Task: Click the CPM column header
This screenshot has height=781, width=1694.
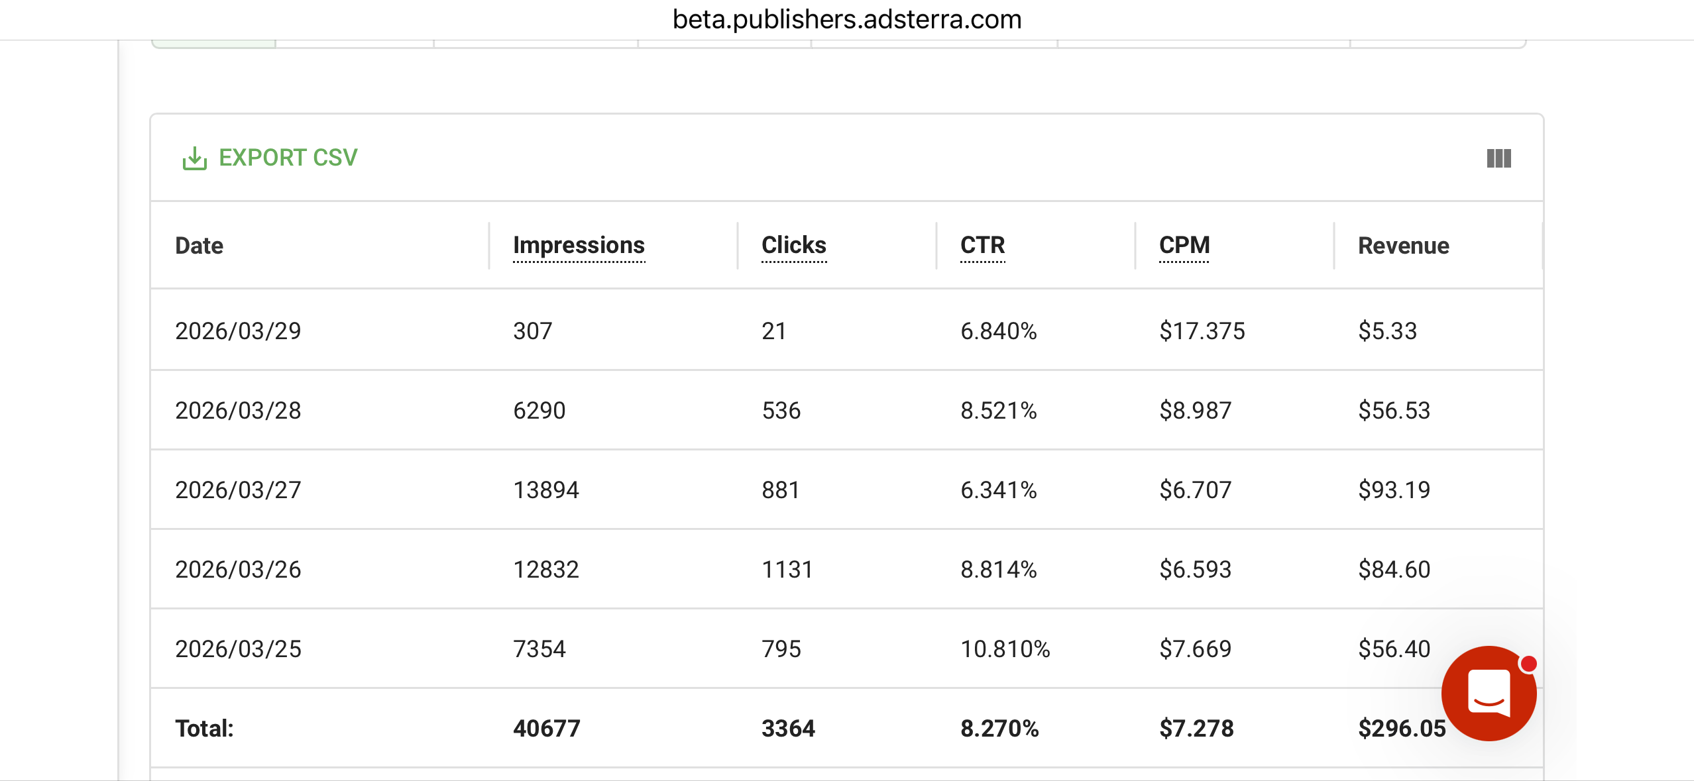Action: [x=1184, y=245]
